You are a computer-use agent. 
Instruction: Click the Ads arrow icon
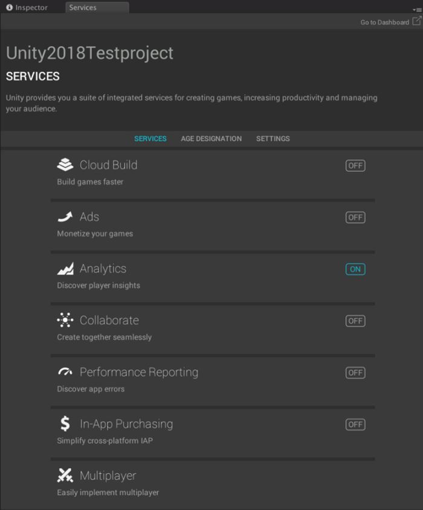(65, 217)
